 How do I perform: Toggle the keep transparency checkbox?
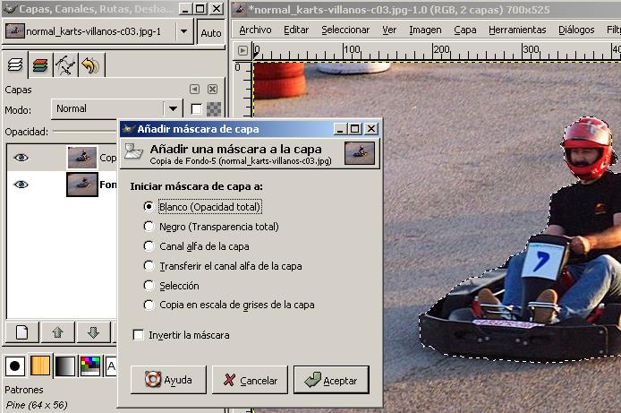click(x=196, y=109)
